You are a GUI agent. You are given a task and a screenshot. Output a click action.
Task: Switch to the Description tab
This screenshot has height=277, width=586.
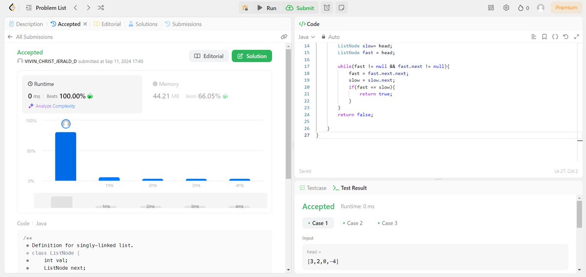pos(26,24)
